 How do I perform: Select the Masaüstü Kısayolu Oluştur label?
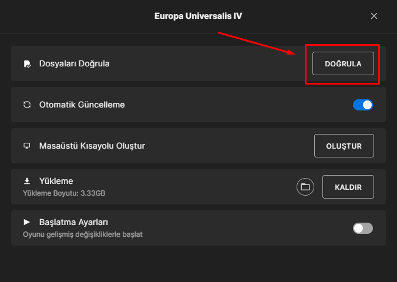click(92, 146)
